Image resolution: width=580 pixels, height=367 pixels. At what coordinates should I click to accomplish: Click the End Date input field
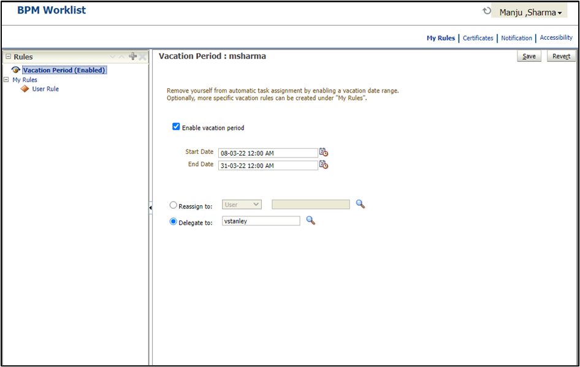[268, 165]
